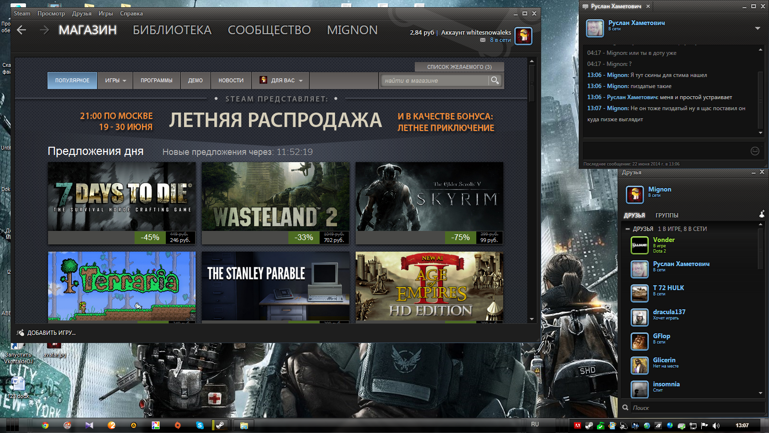Open Windows Explorer from the taskbar
The width and height of the screenshot is (769, 433).
[x=244, y=425]
